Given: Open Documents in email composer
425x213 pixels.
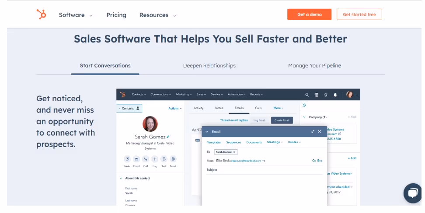Looking at the screenshot, I should [254, 142].
